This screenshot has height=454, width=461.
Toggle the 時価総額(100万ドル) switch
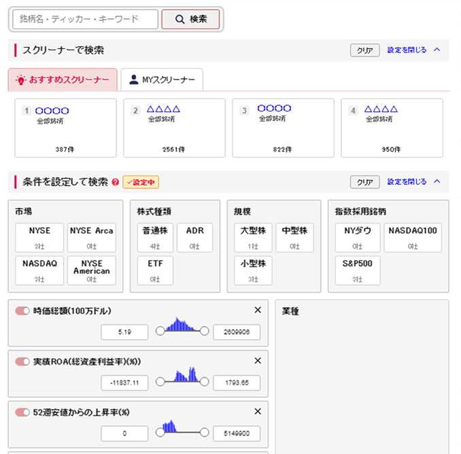click(22, 311)
